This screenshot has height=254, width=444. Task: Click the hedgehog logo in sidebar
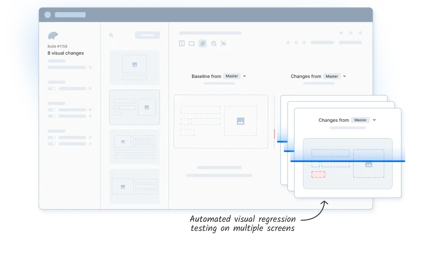coord(53,36)
